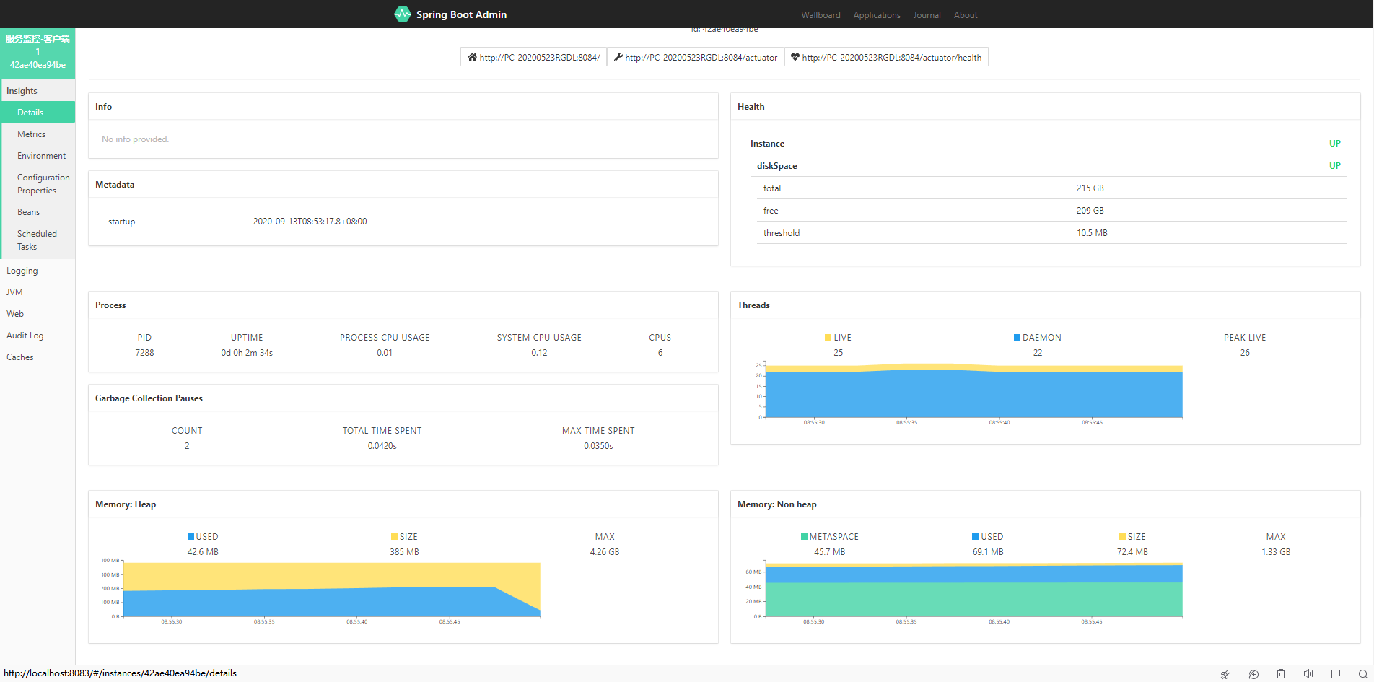Open the Wallboard menu item
Viewport: 1374px width, 682px height.
(x=821, y=15)
